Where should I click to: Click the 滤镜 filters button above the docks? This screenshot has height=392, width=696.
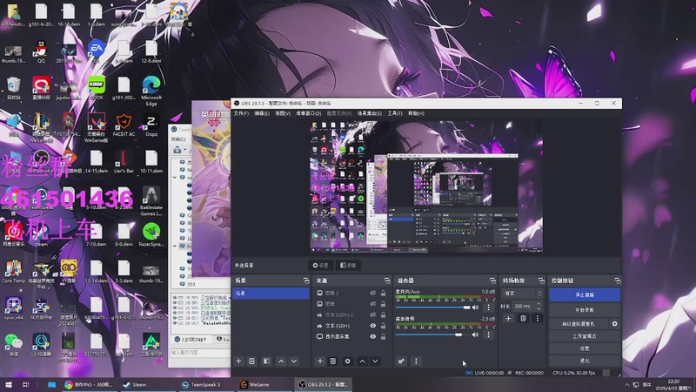[x=348, y=266]
